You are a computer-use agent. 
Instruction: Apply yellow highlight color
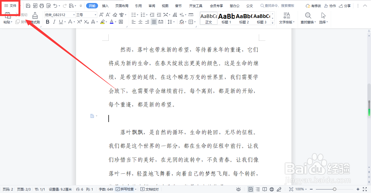coord(102,22)
